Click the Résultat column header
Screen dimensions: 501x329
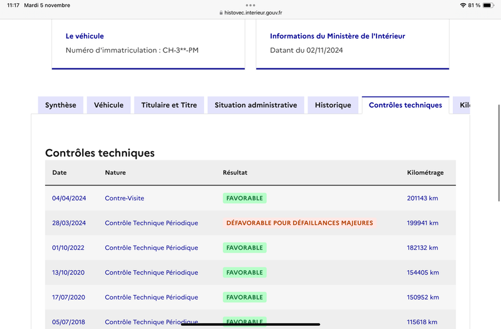coord(235,173)
